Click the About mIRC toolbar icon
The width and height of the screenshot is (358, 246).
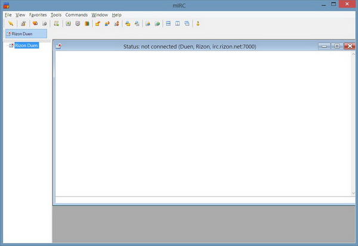[x=198, y=24]
